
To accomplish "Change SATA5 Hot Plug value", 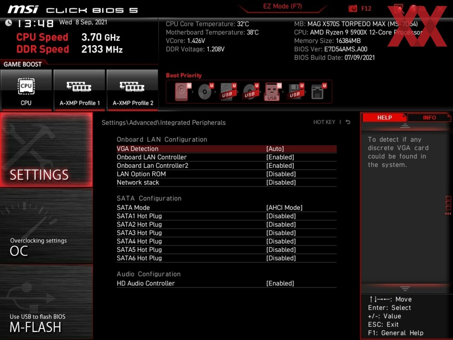I will [226, 250].
